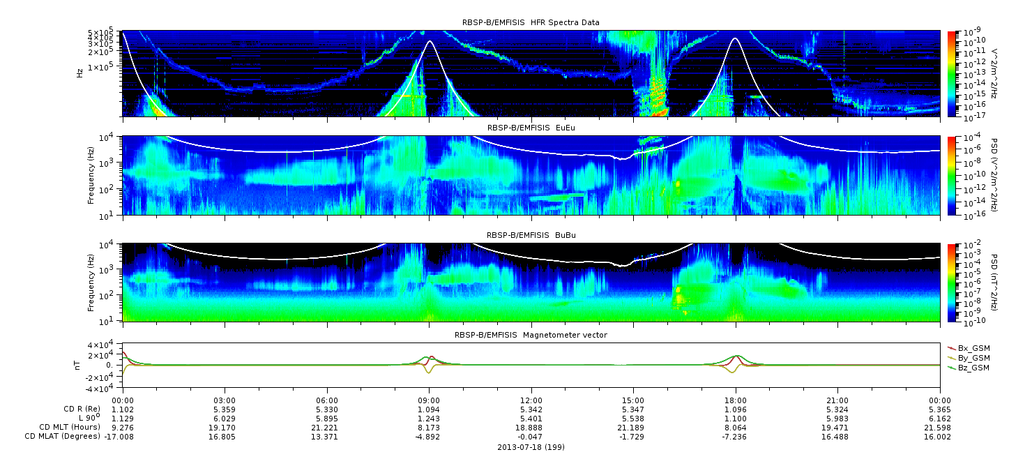
Task: Click the 09:00 peak in HFR spectrogram
Action: coord(430,42)
